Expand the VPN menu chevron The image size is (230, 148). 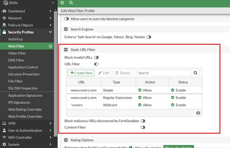(51, 124)
